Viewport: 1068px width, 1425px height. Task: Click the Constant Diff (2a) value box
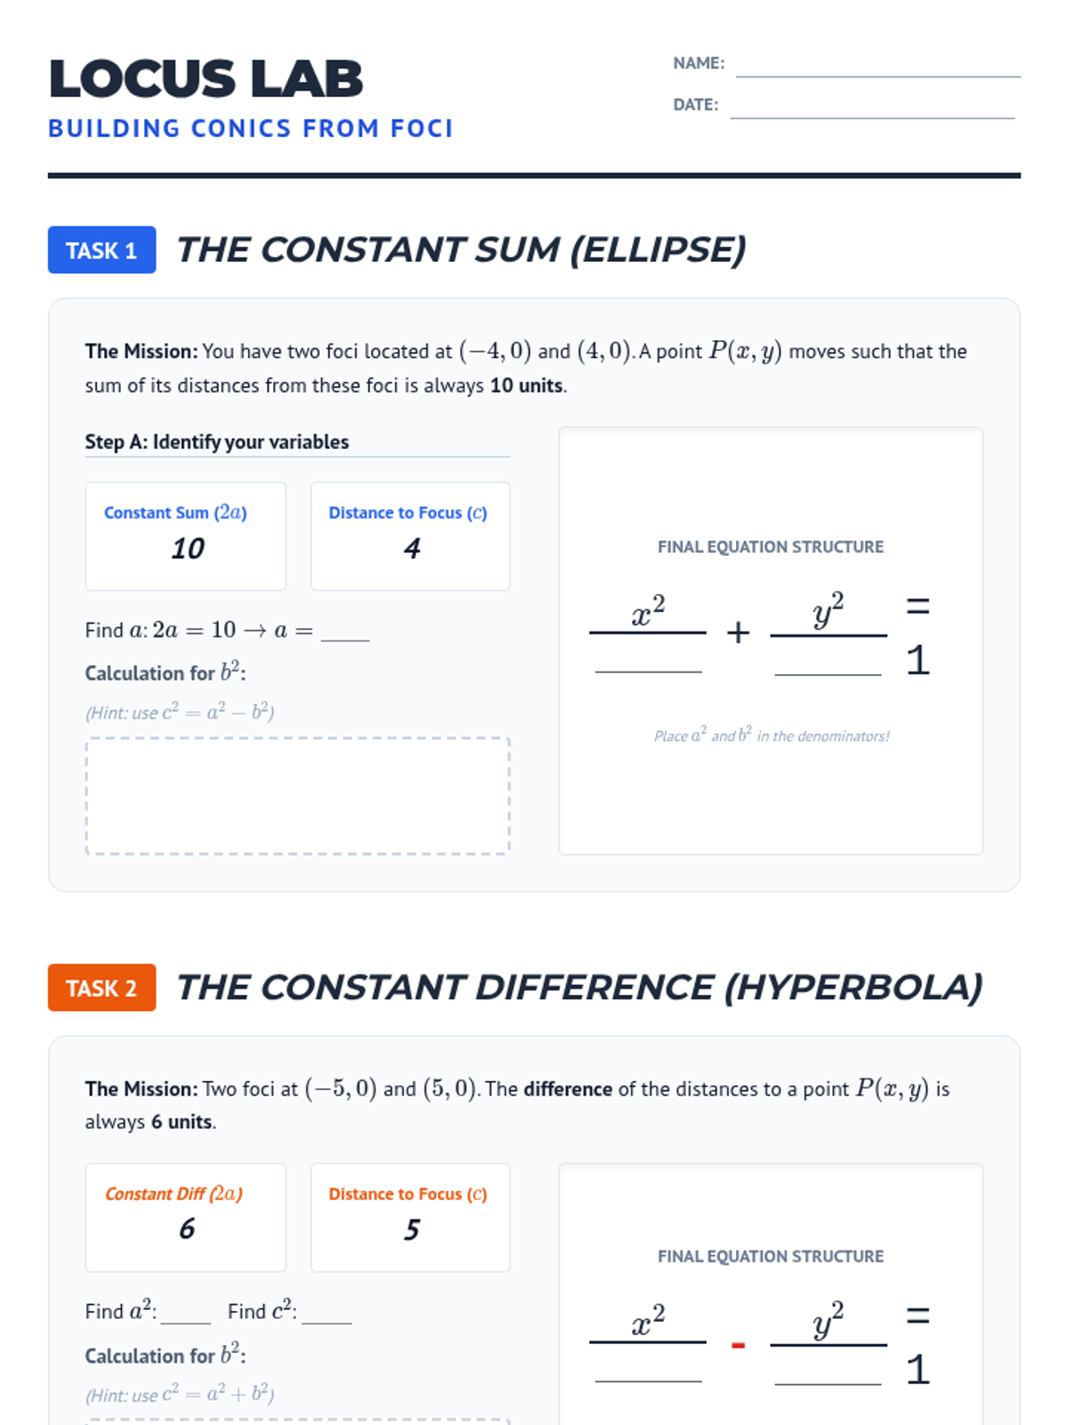185,1217
